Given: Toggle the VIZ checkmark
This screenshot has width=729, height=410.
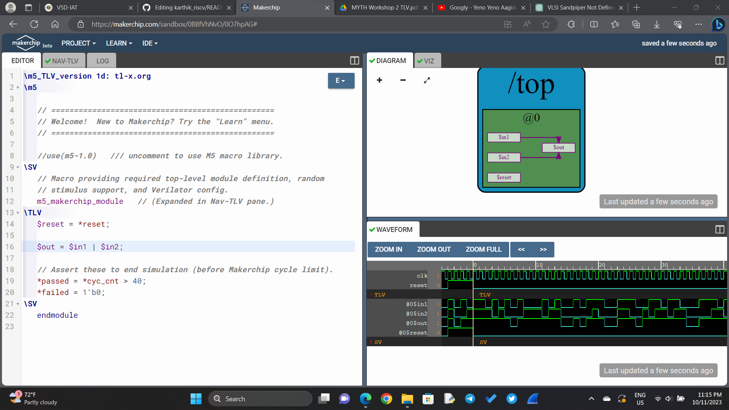Looking at the screenshot, I should 420,60.
